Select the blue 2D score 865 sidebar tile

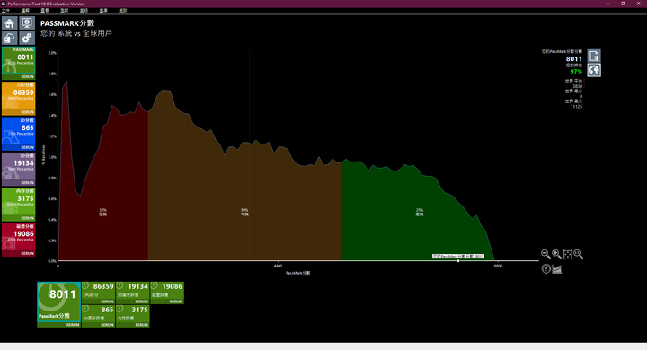[x=19, y=134]
